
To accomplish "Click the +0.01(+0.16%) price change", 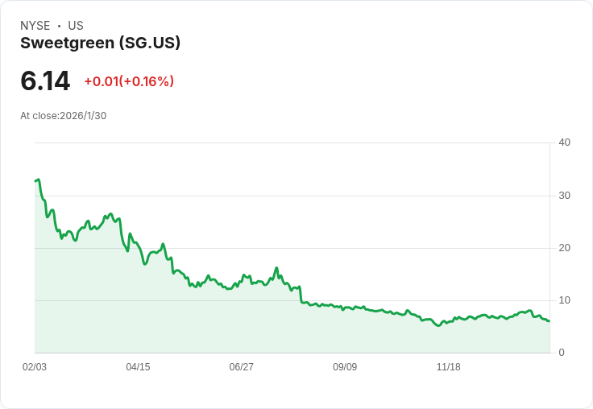I will [129, 81].
